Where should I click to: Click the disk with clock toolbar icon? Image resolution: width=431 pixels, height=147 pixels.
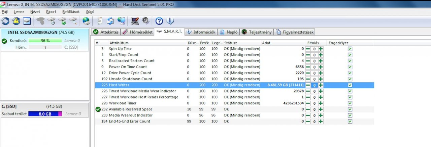tap(52, 21)
